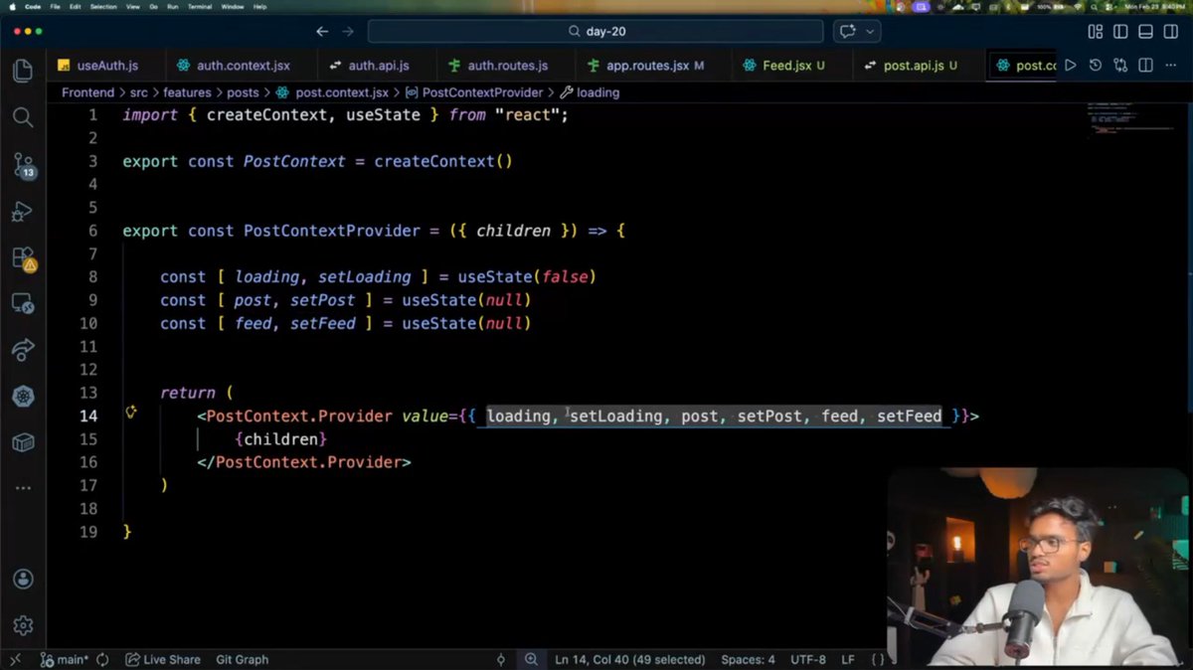The height and width of the screenshot is (670, 1193).
Task: Click line number 6 in the gutter
Action: pyautogui.click(x=92, y=231)
